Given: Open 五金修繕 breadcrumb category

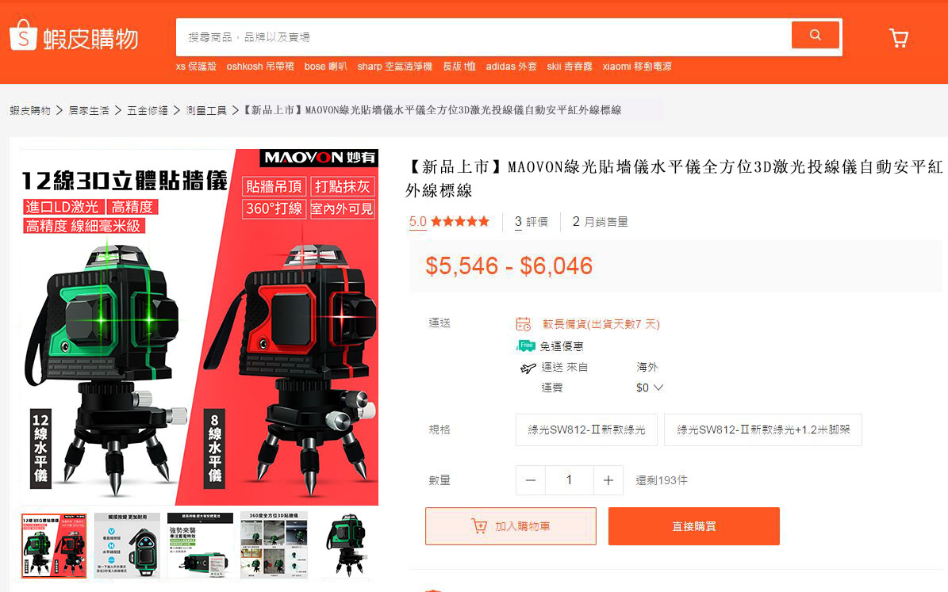Looking at the screenshot, I should pos(148,110).
